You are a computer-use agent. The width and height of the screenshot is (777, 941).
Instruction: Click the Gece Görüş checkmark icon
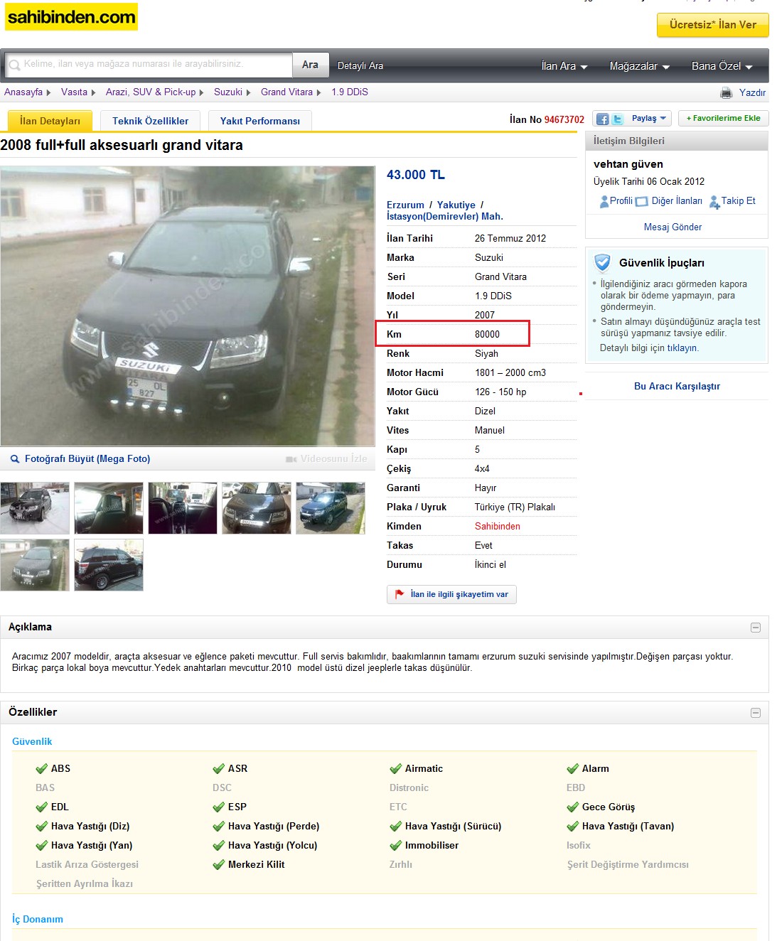coord(573,807)
